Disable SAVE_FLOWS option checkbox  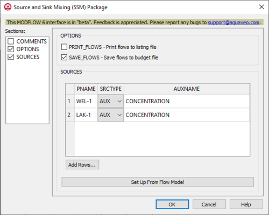(64, 58)
